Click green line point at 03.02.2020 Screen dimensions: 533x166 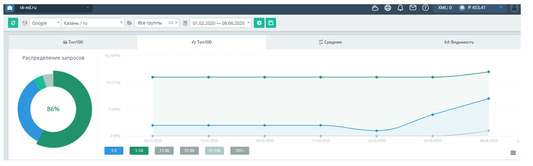coord(153,77)
